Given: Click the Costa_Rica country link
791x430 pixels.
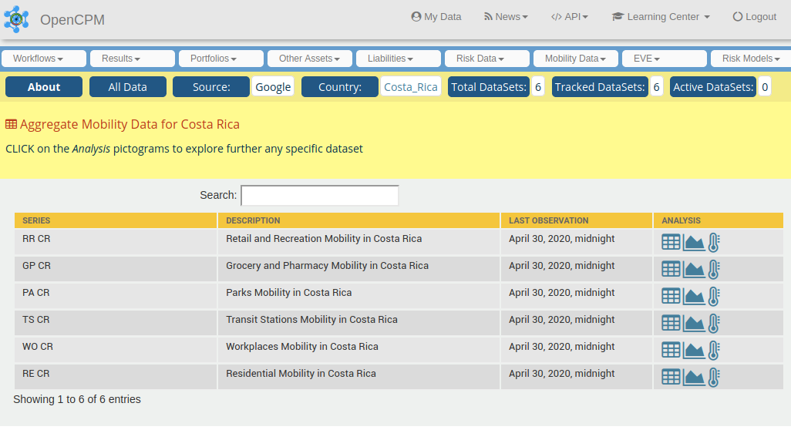Looking at the screenshot, I should [411, 87].
